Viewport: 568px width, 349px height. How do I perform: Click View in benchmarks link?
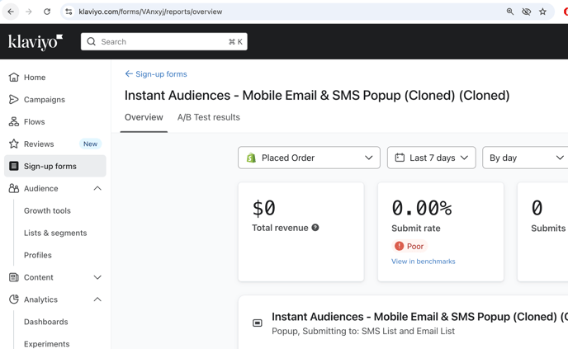[x=423, y=262]
